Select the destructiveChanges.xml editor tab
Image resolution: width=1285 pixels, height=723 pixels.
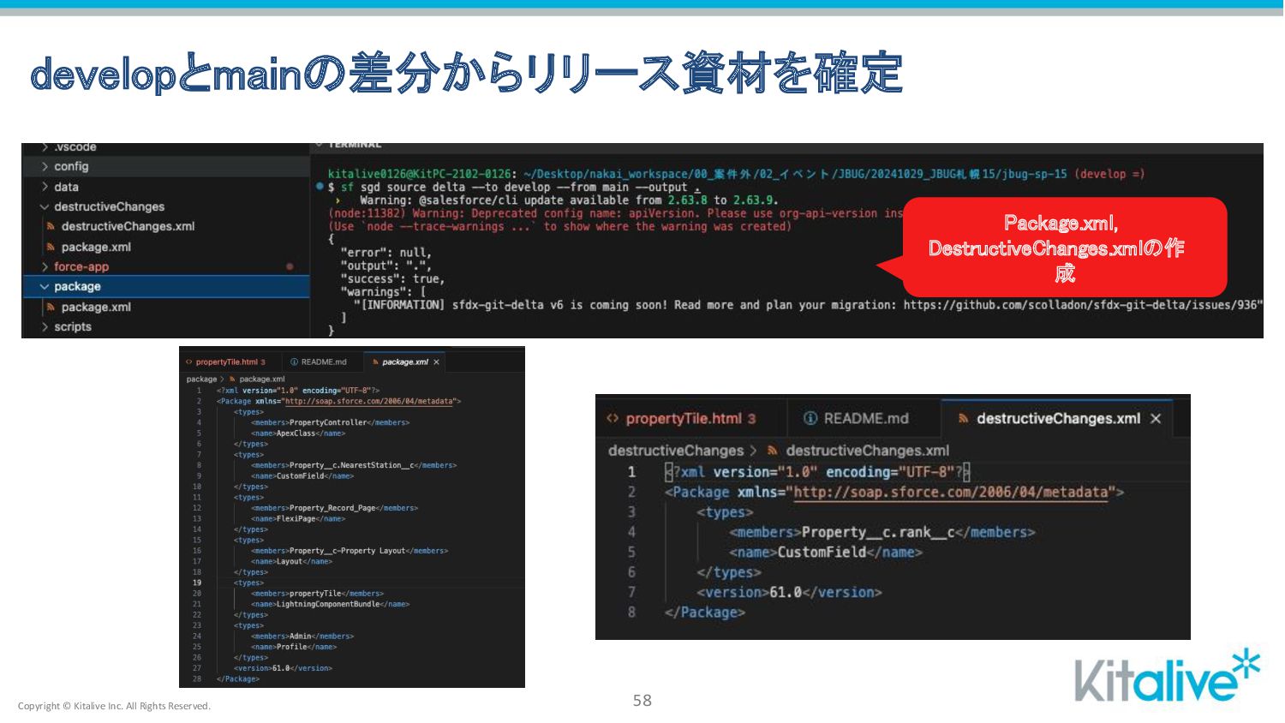coord(1058,419)
